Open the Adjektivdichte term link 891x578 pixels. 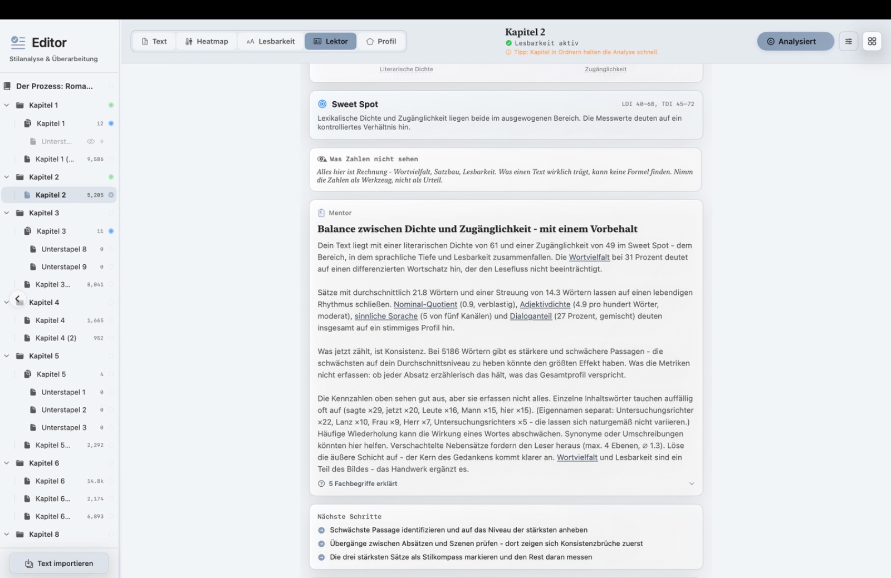tap(545, 305)
